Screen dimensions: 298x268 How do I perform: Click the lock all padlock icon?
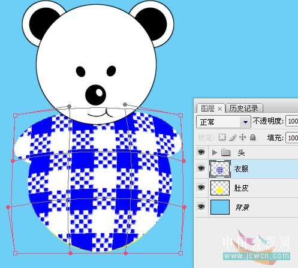coord(253,137)
